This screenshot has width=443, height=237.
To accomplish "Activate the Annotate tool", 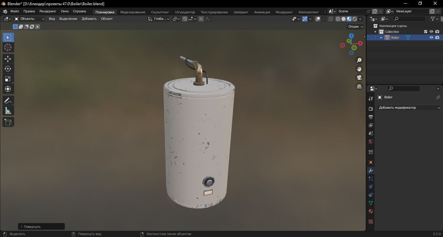I will point(8,100).
